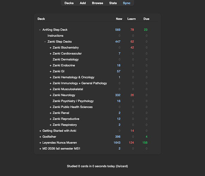The height and width of the screenshot is (176, 205).
Task: Open the Browse tab
Action: pyautogui.click(x=98, y=3)
